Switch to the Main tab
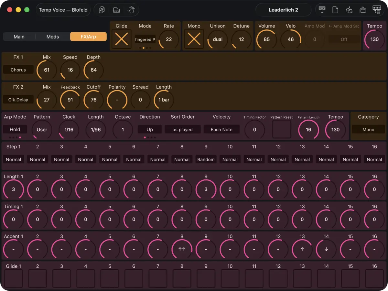This screenshot has height=291, width=388. pyautogui.click(x=19, y=37)
